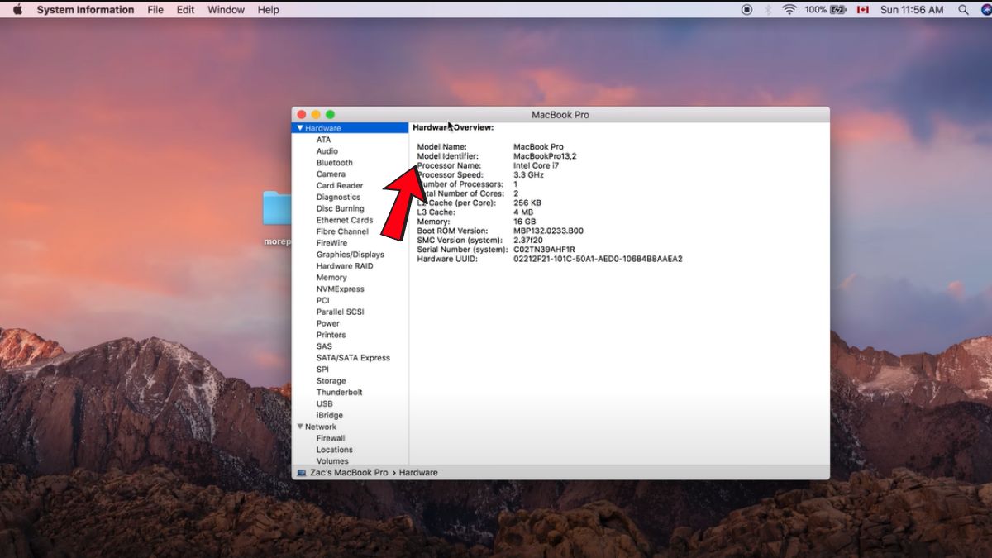This screenshot has height=558, width=992.
Task: Select Fibre Channel in the sidebar
Action: click(342, 232)
